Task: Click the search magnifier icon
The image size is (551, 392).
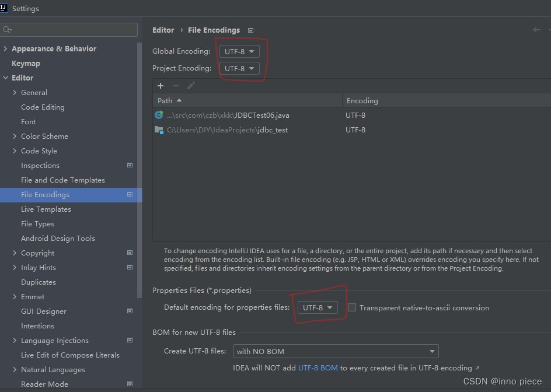Action: tap(7, 30)
